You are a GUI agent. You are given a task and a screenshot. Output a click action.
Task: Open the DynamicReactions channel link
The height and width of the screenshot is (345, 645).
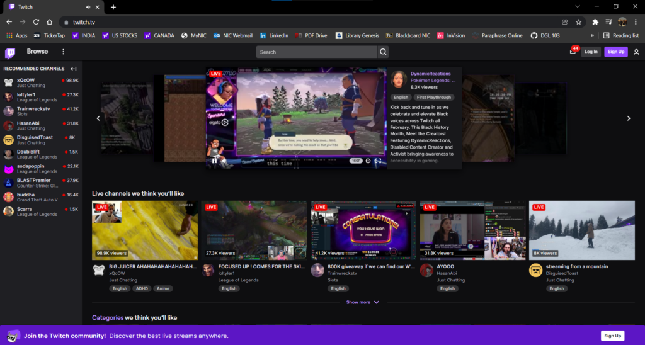tap(430, 74)
